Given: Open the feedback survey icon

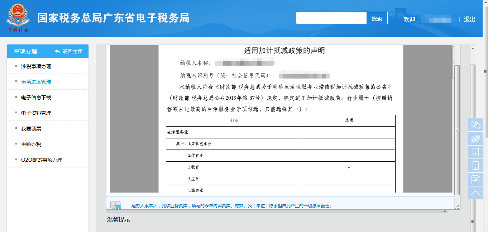Looking at the screenshot, I should tap(475, 179).
